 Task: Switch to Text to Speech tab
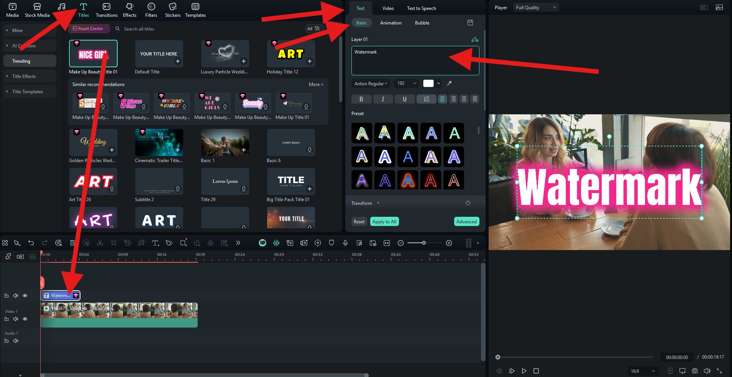(x=421, y=8)
